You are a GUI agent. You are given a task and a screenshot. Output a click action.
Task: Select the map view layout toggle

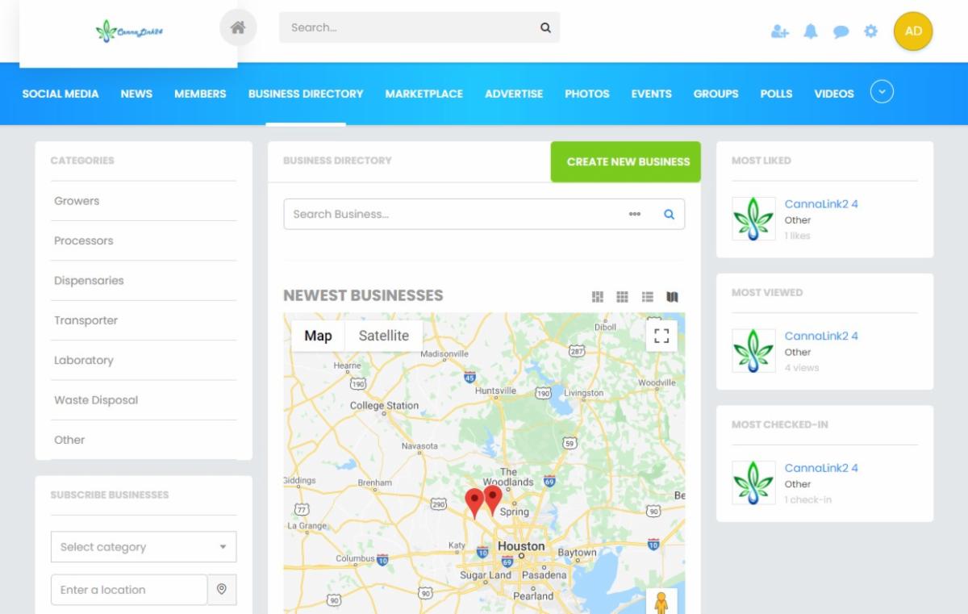(672, 297)
